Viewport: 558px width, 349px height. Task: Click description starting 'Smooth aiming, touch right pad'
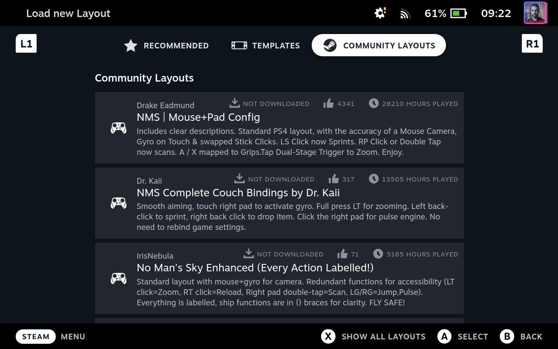point(293,217)
